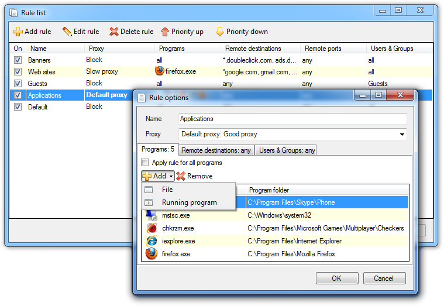Click the Add rule toolbar icon
Image resolution: width=444 pixels, height=306 pixels.
(x=18, y=32)
